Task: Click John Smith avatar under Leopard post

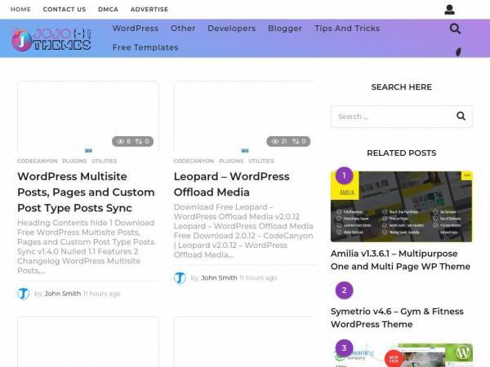Action: click(180, 278)
